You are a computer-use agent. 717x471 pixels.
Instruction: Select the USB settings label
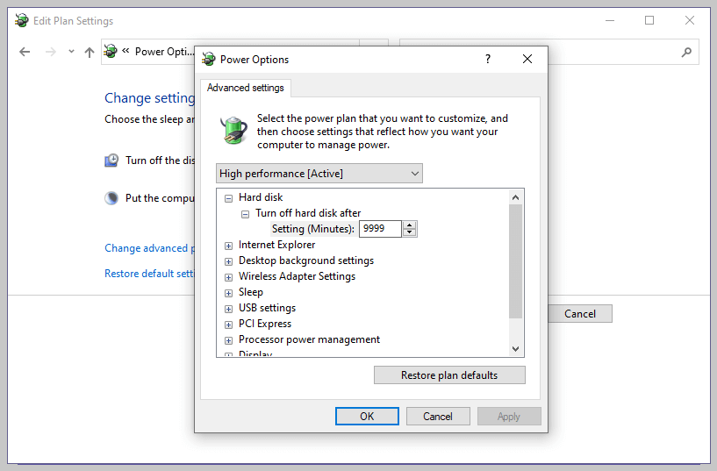[267, 308]
